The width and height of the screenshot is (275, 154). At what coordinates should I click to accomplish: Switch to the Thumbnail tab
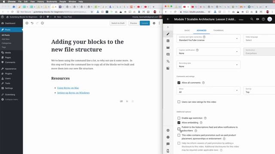pyautogui.click(x=218, y=30)
